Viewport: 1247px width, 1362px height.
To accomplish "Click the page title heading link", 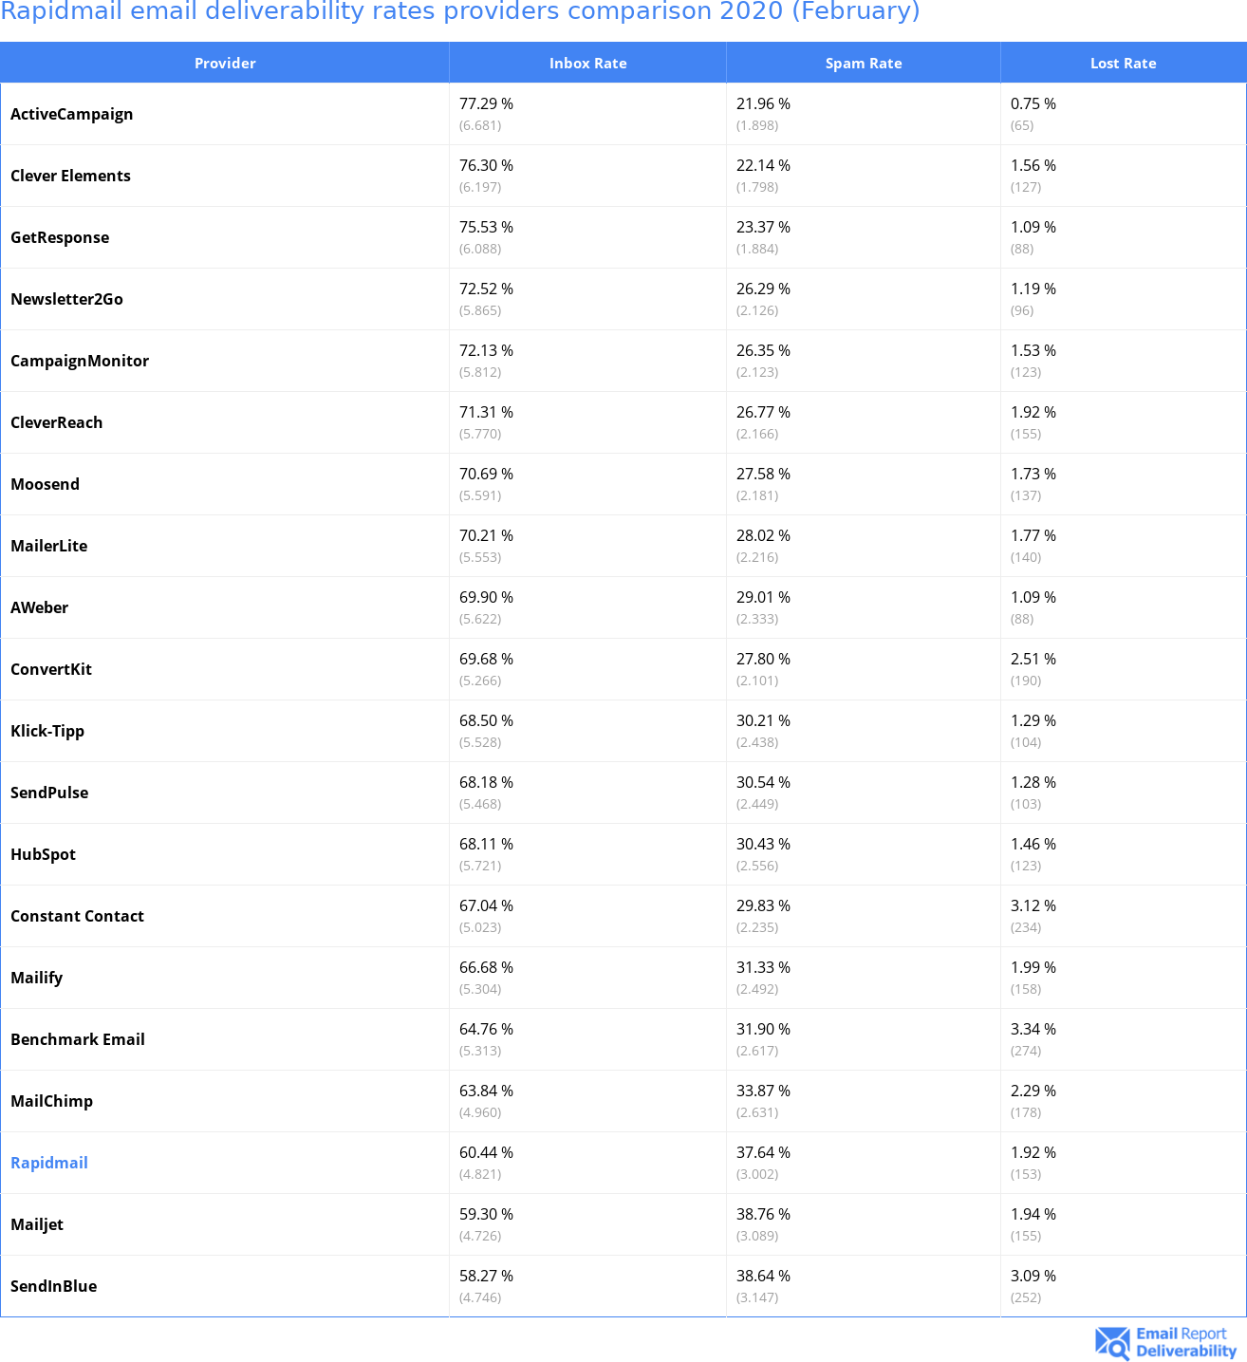I will (460, 11).
